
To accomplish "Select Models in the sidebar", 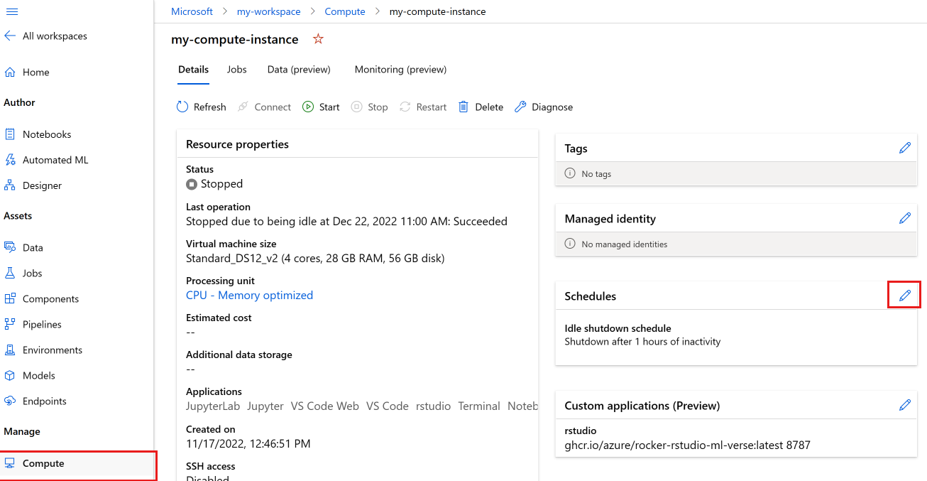I will coord(40,375).
